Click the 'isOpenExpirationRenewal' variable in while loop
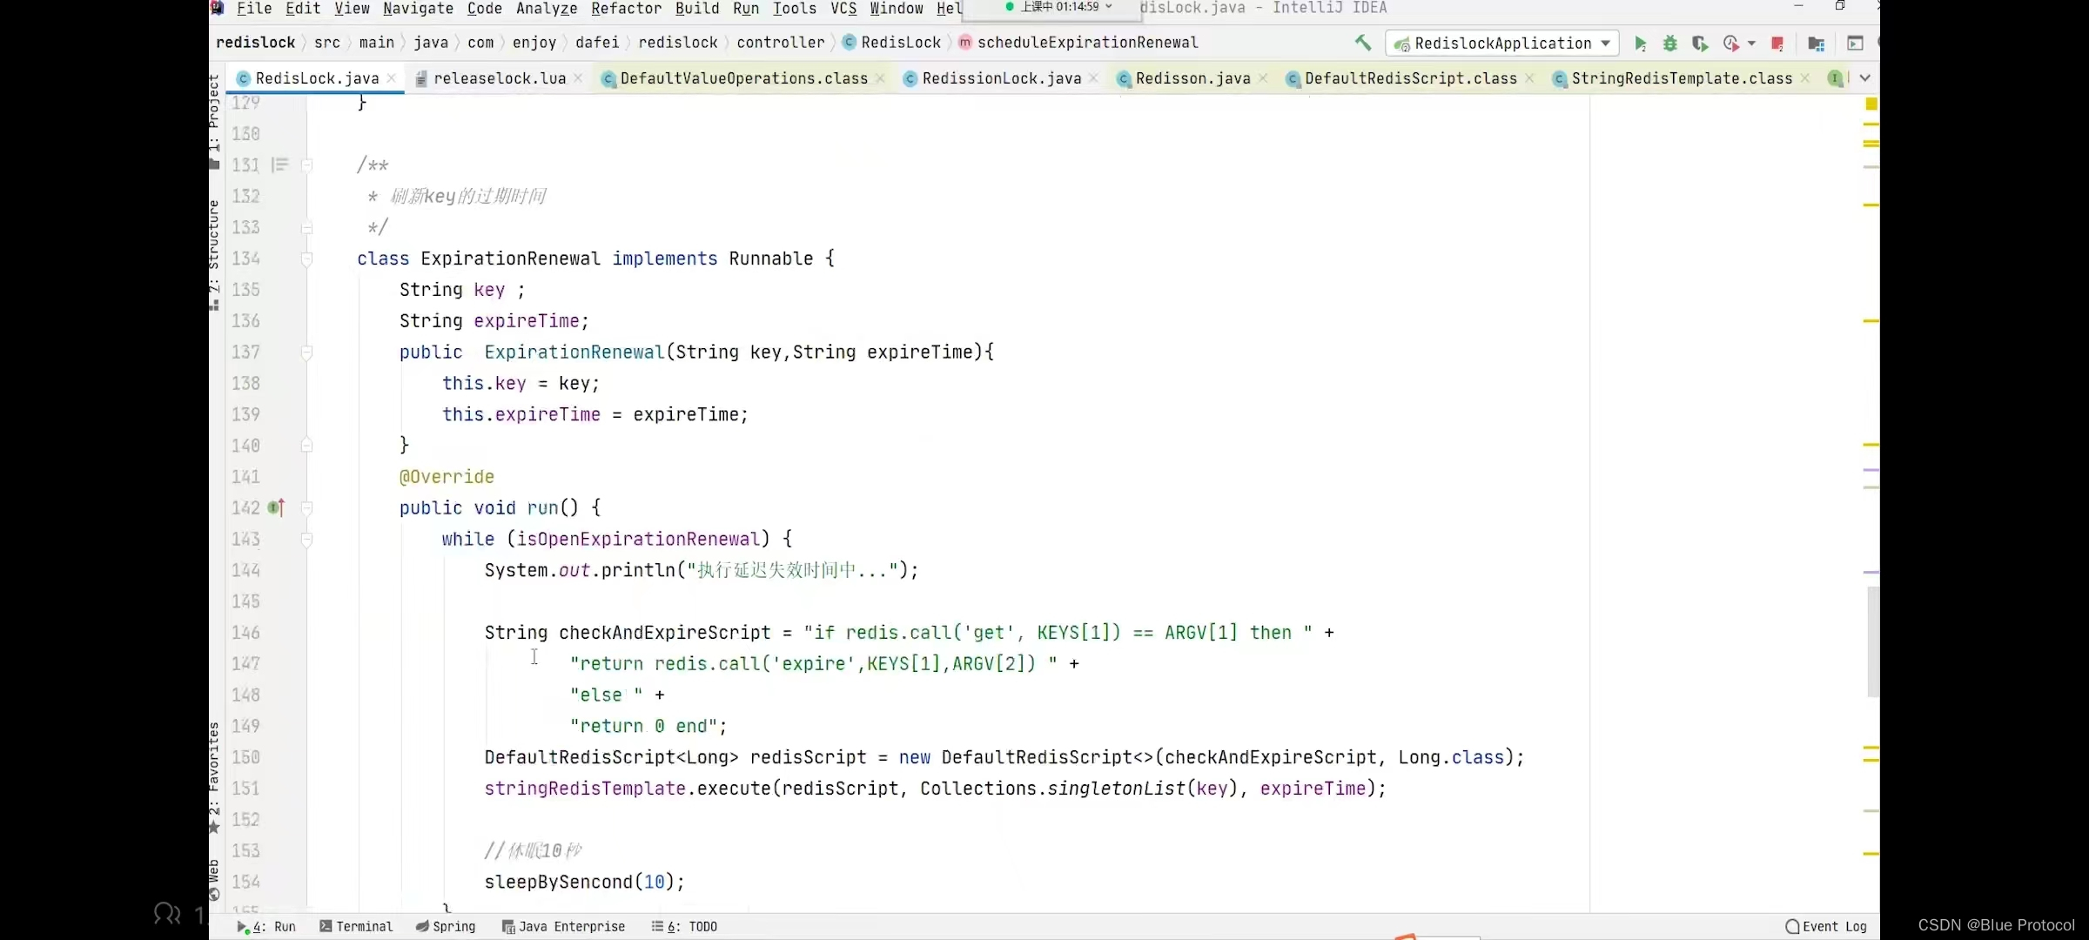 pos(638,539)
